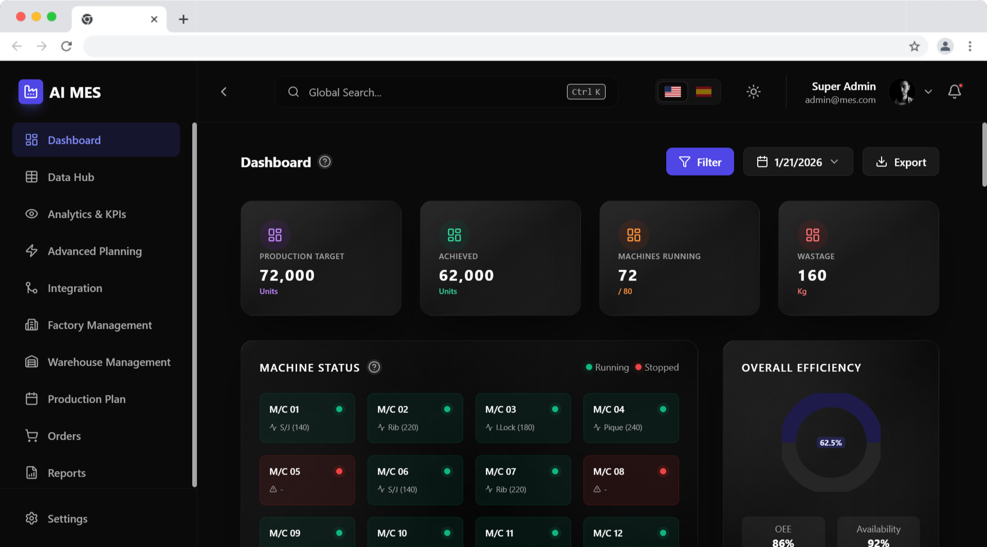
Task: Select the Spanish flag language option
Action: [x=703, y=92]
